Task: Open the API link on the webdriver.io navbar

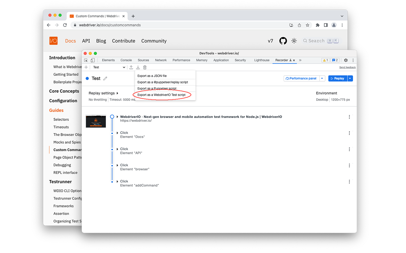Action: 86,41
